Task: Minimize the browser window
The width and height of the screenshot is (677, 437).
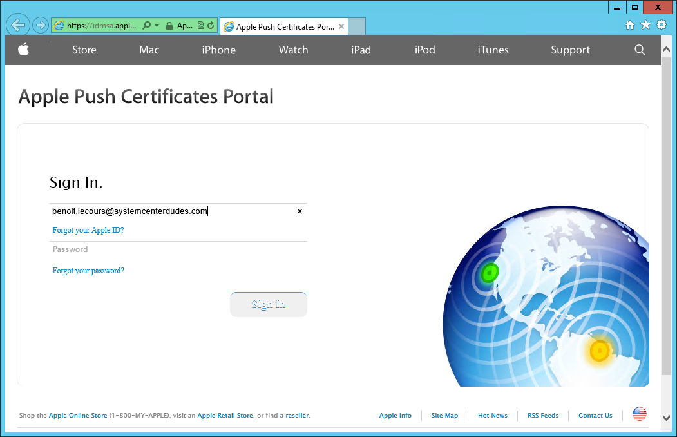Action: [617, 7]
